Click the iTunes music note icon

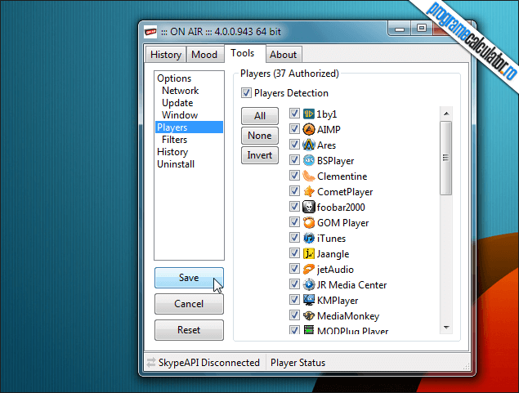pyautogui.click(x=308, y=239)
